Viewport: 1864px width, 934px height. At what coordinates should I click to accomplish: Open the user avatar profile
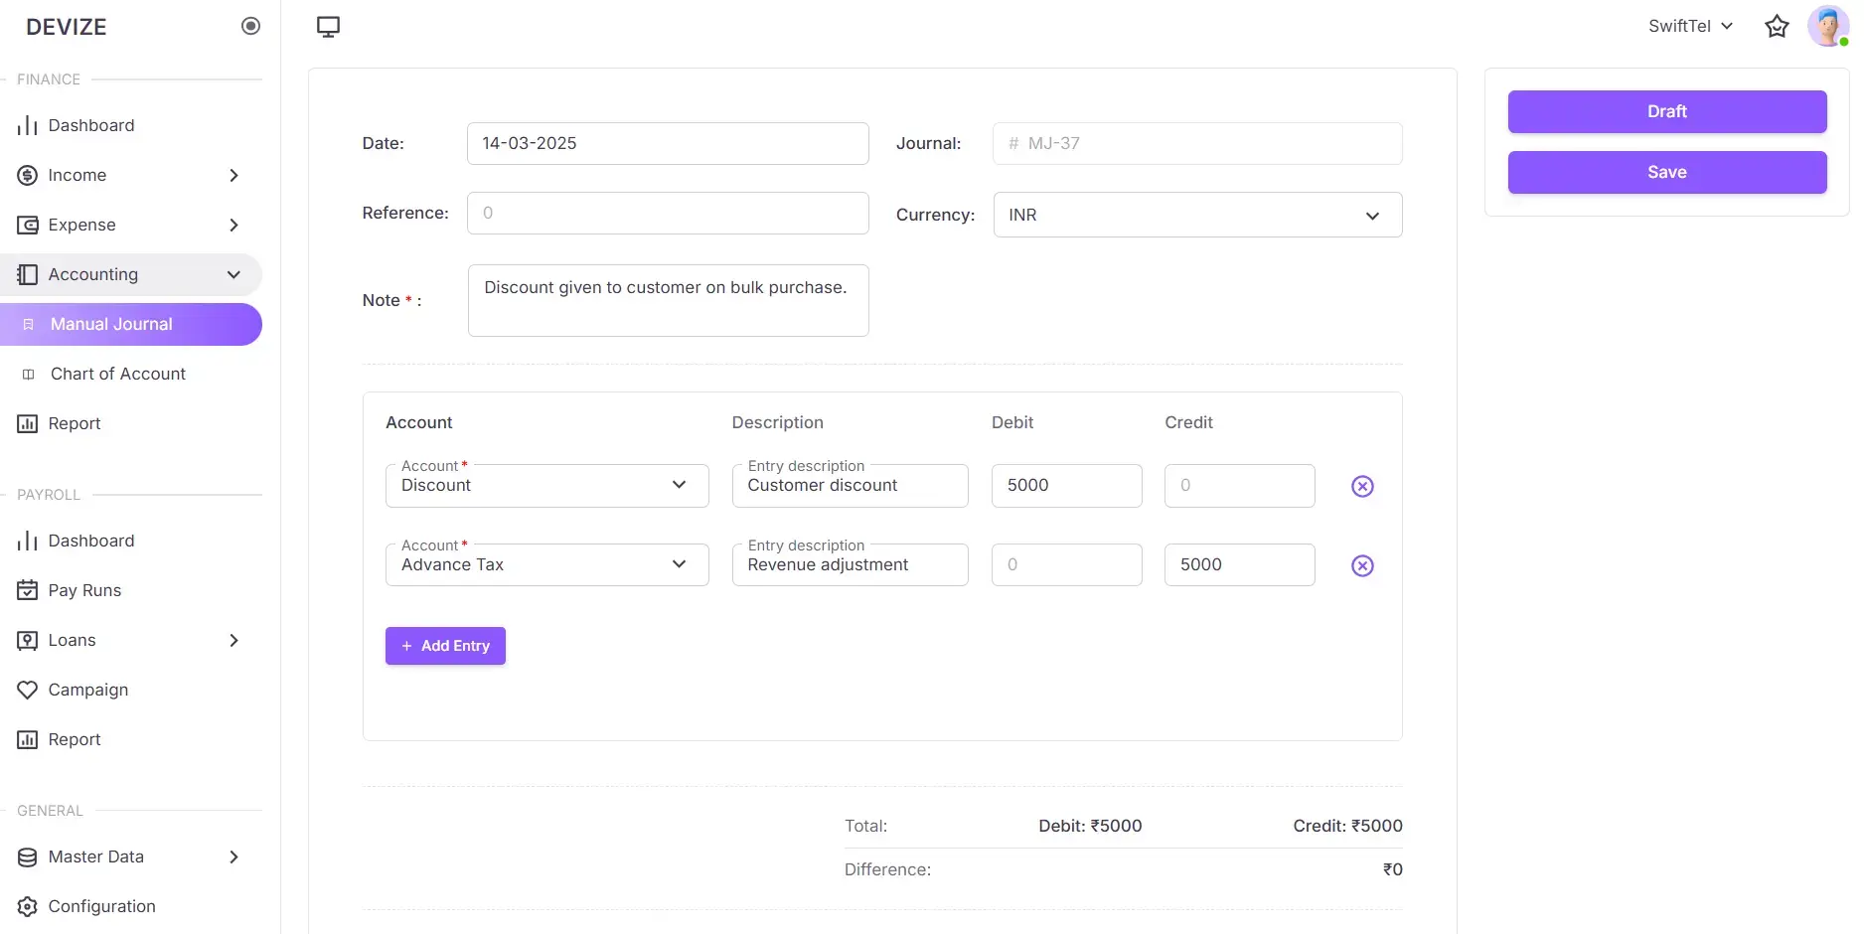point(1826,27)
